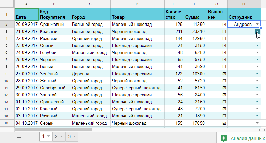Open the all sheets list icon

[x=30, y=137]
